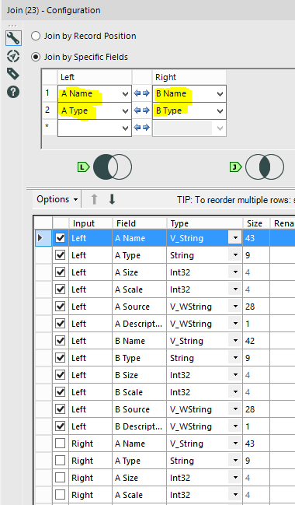Click the Left header in join grid
Screen dimensions: 295x505
(x=95, y=77)
